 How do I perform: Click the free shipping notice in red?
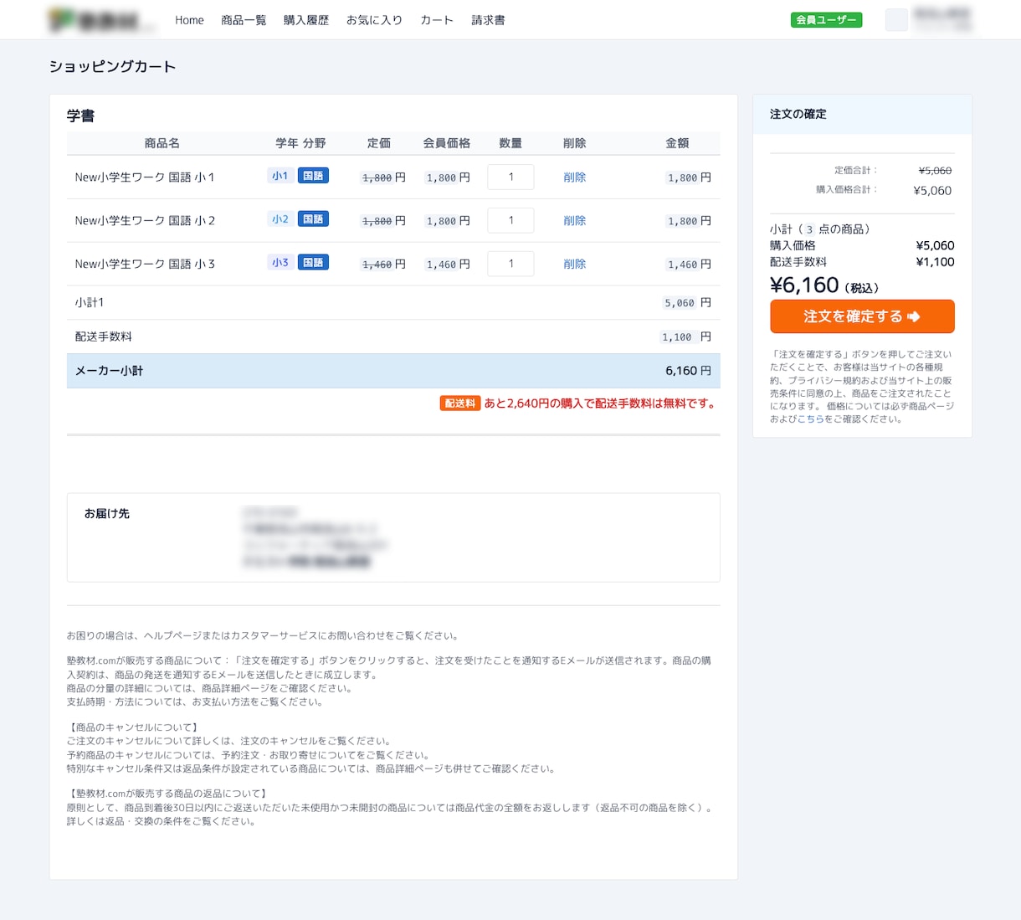[600, 403]
